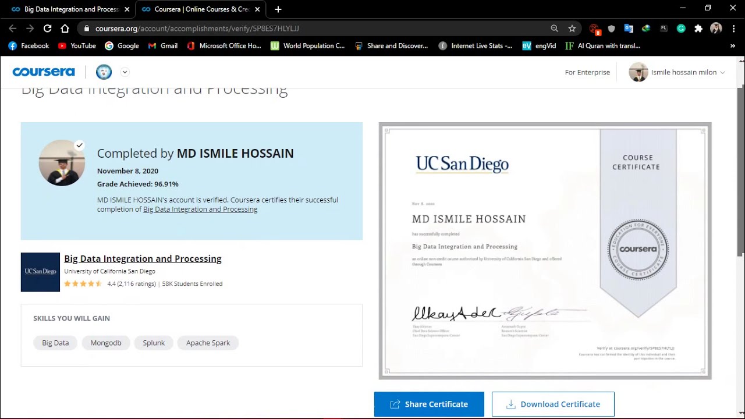Select the Apache Spark skill tag

tap(208, 343)
